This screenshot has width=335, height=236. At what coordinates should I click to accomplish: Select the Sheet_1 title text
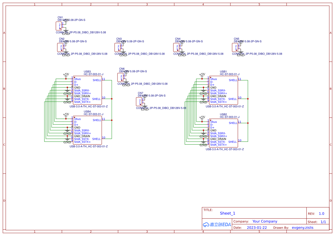tap(228, 213)
